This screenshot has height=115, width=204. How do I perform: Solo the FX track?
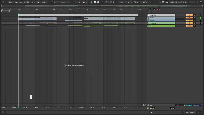coord(195,26)
